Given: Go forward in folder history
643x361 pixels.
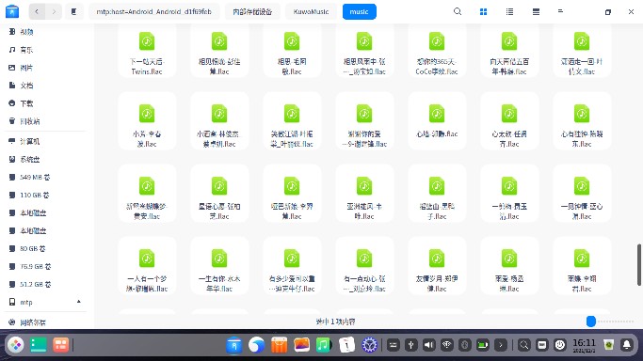Looking at the screenshot, I should click(x=54, y=11).
